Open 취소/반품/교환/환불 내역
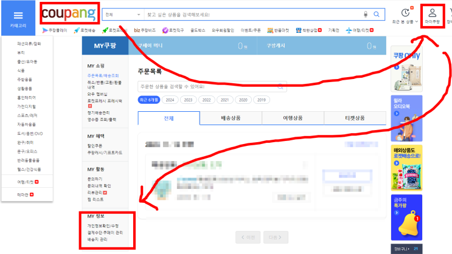 click(105, 84)
